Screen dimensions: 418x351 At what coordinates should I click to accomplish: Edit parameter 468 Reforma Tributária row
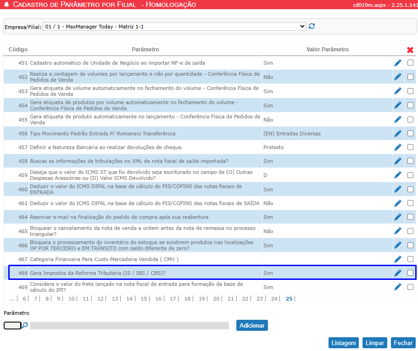[x=397, y=273]
